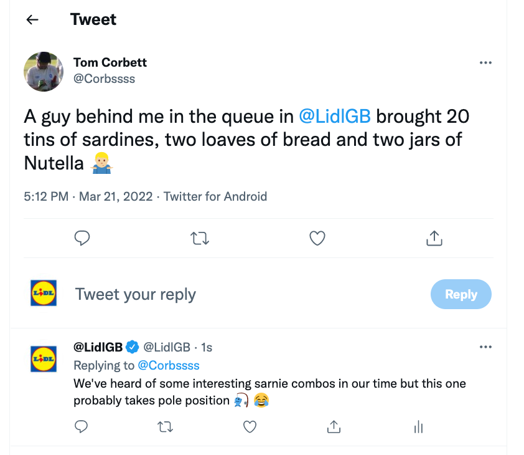This screenshot has height=455, width=524.
Task: Comment on the LidlGB reply tweet
Action: tap(81, 427)
